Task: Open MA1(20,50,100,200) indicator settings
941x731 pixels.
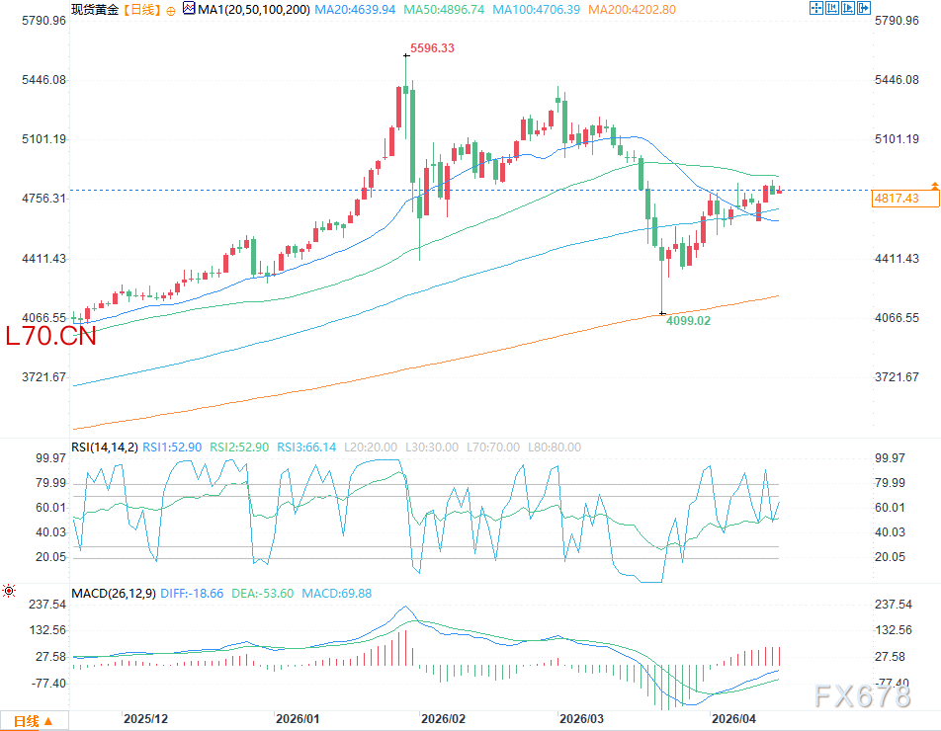Action: pos(254,10)
